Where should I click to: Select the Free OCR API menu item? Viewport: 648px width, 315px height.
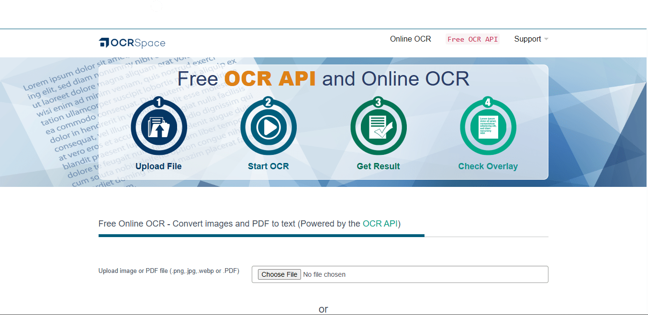(x=472, y=39)
